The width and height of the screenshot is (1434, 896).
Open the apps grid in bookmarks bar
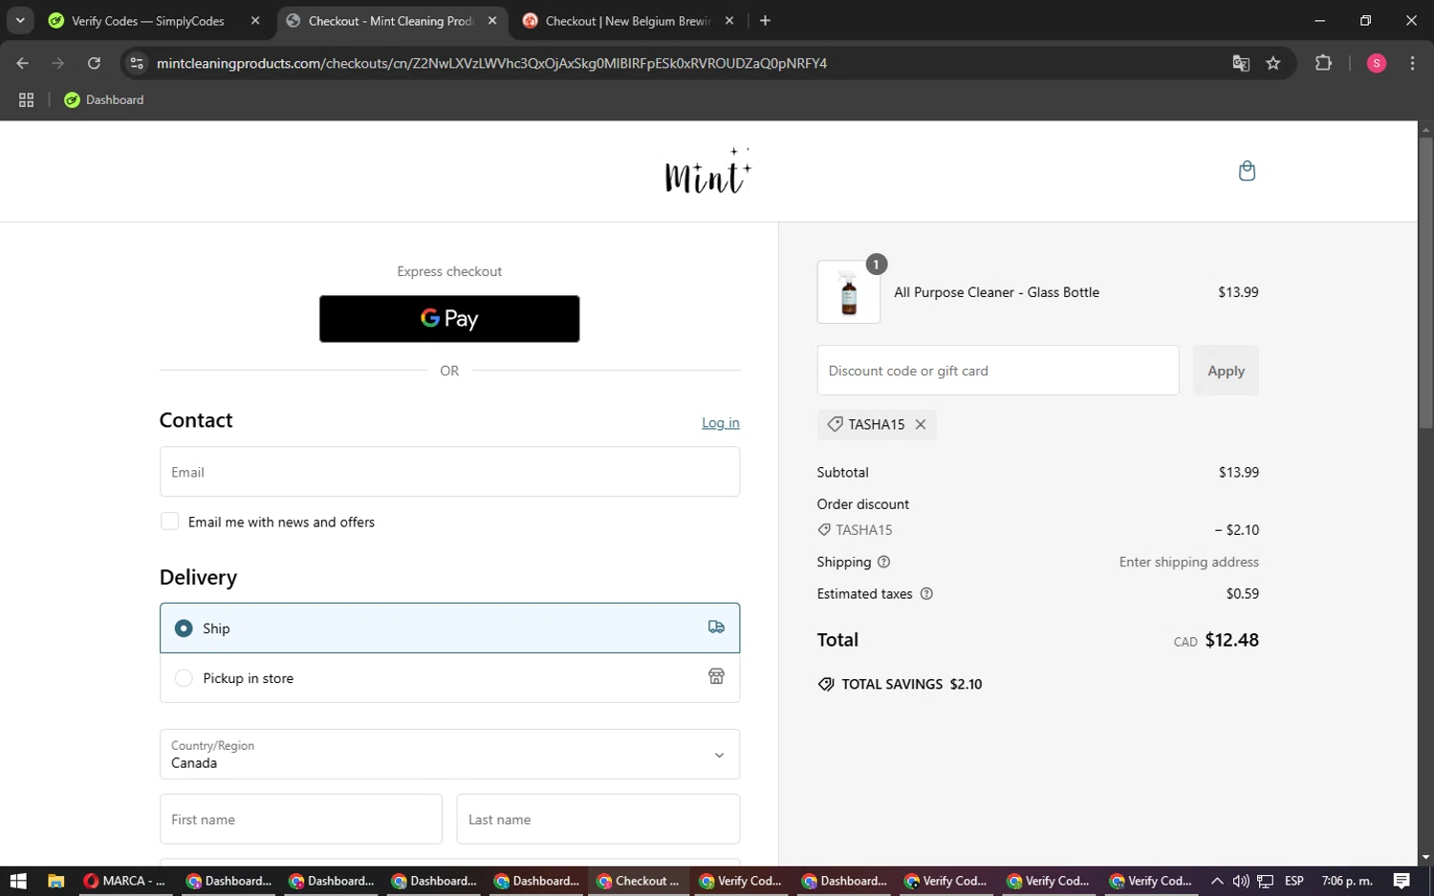27,99
